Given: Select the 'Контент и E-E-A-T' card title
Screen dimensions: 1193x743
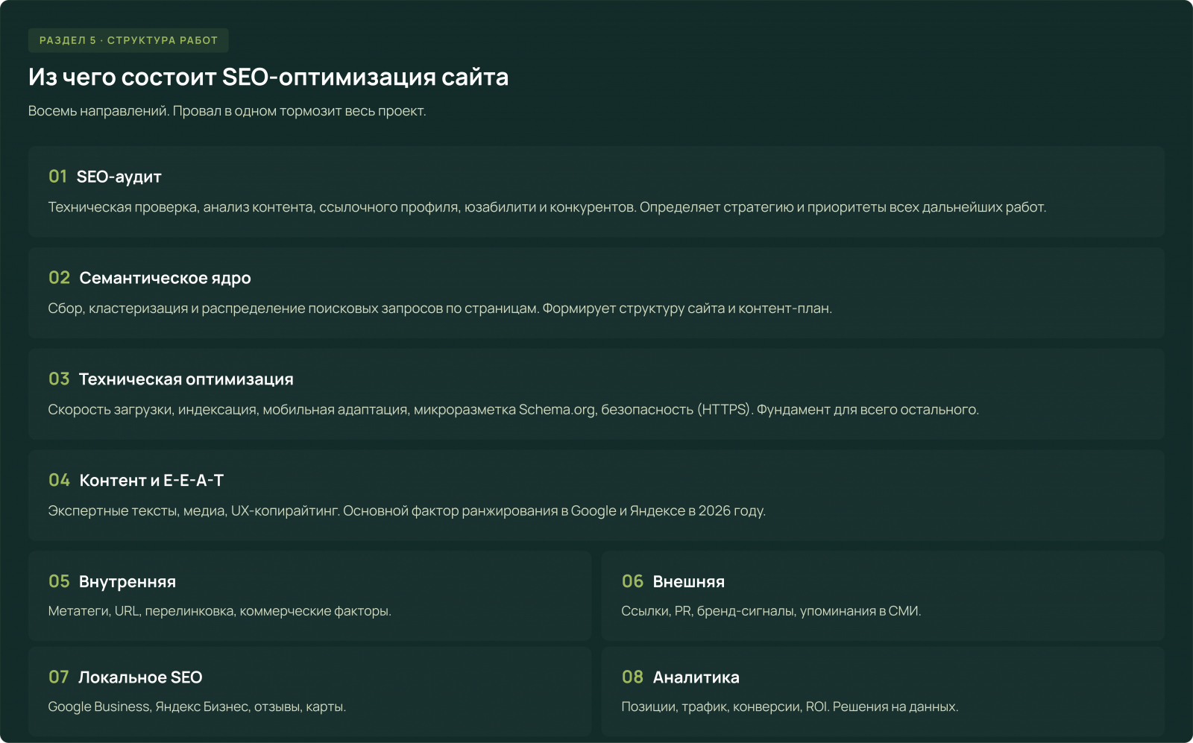Looking at the screenshot, I should coord(151,481).
